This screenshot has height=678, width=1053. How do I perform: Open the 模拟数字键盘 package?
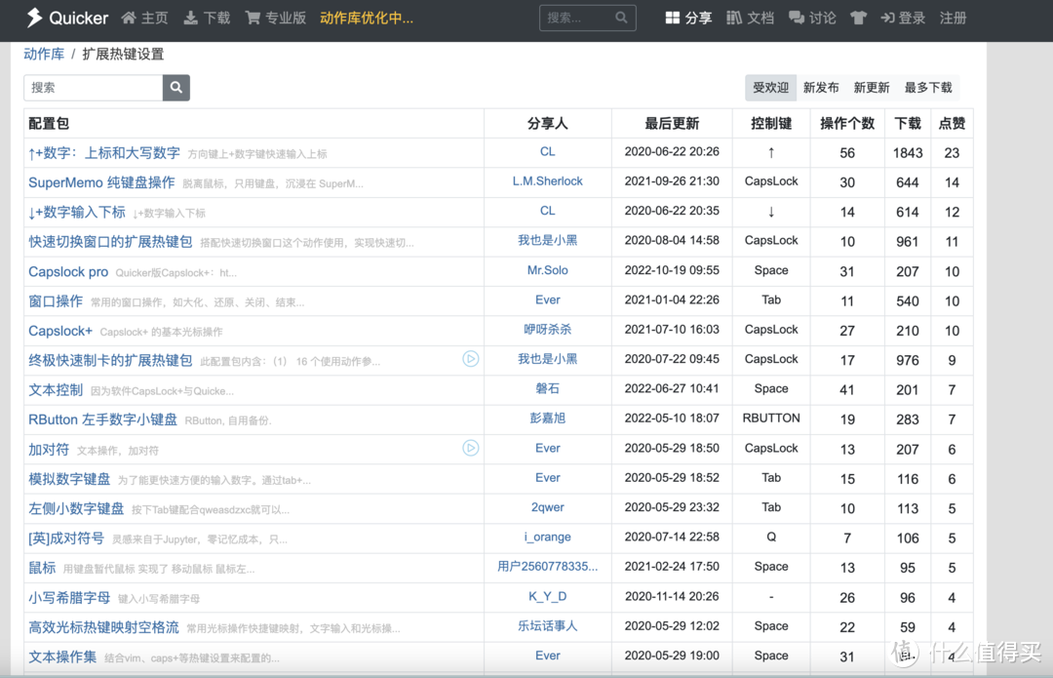69,479
